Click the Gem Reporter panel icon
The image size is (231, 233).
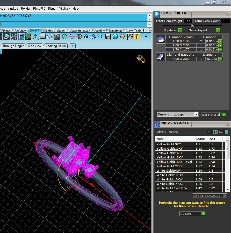[157, 14]
